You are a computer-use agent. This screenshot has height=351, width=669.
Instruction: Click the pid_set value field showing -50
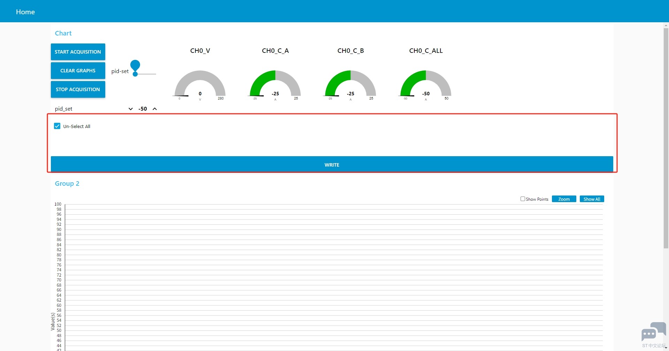143,109
